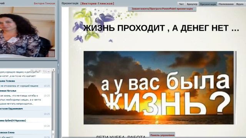The width and height of the screenshot is (246, 138).
Task: Collapse the side panel splitter handle
Action: (x=58, y=68)
